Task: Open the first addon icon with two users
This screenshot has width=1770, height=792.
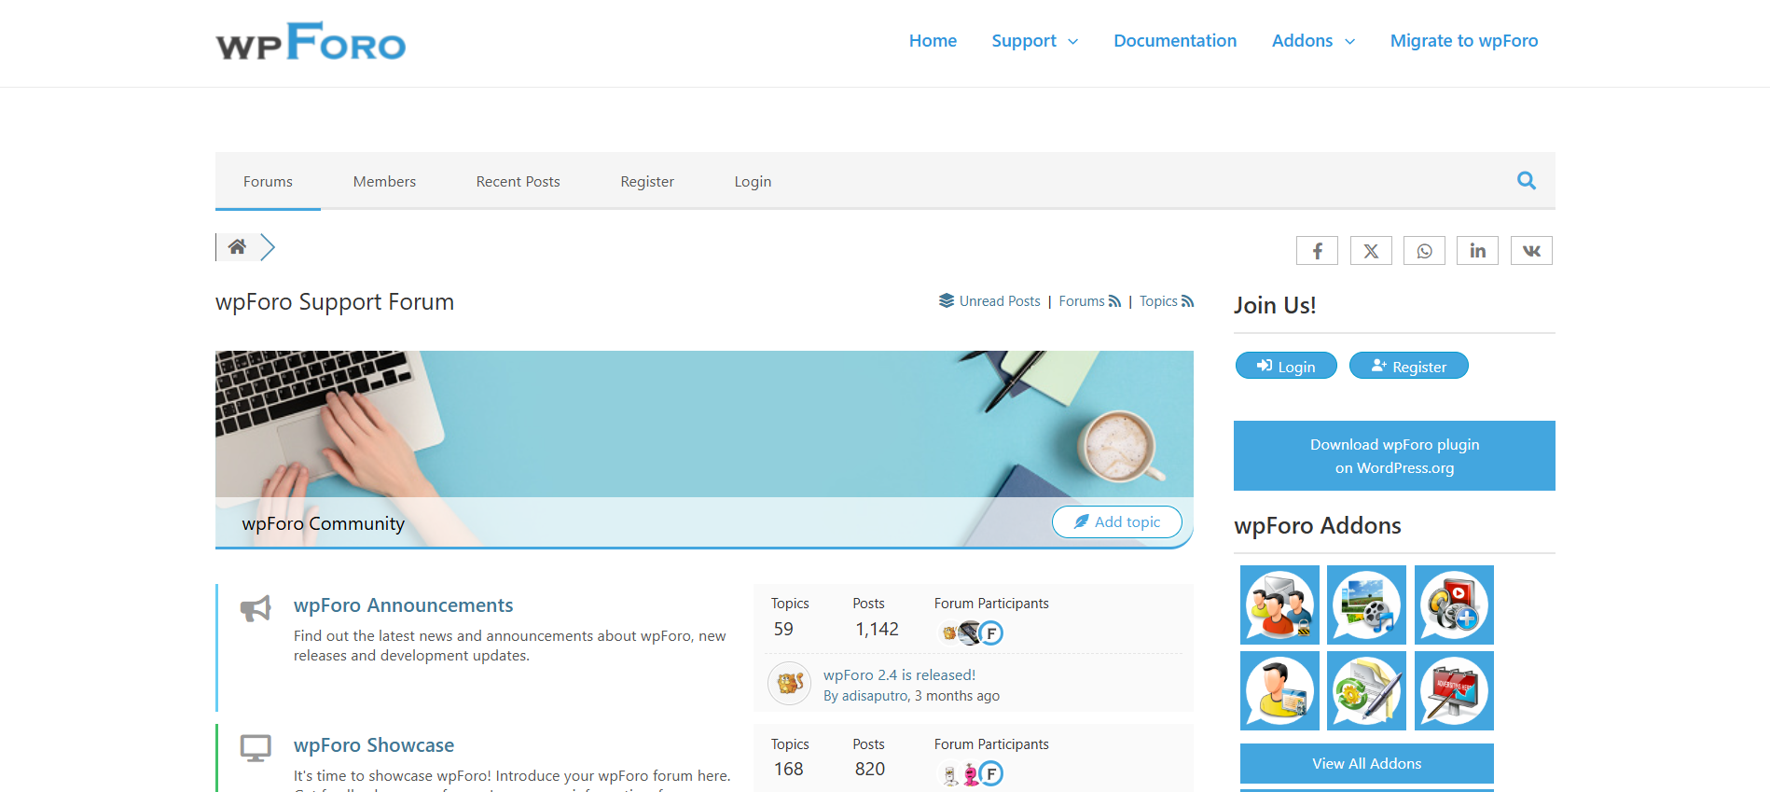Action: click(x=1279, y=604)
